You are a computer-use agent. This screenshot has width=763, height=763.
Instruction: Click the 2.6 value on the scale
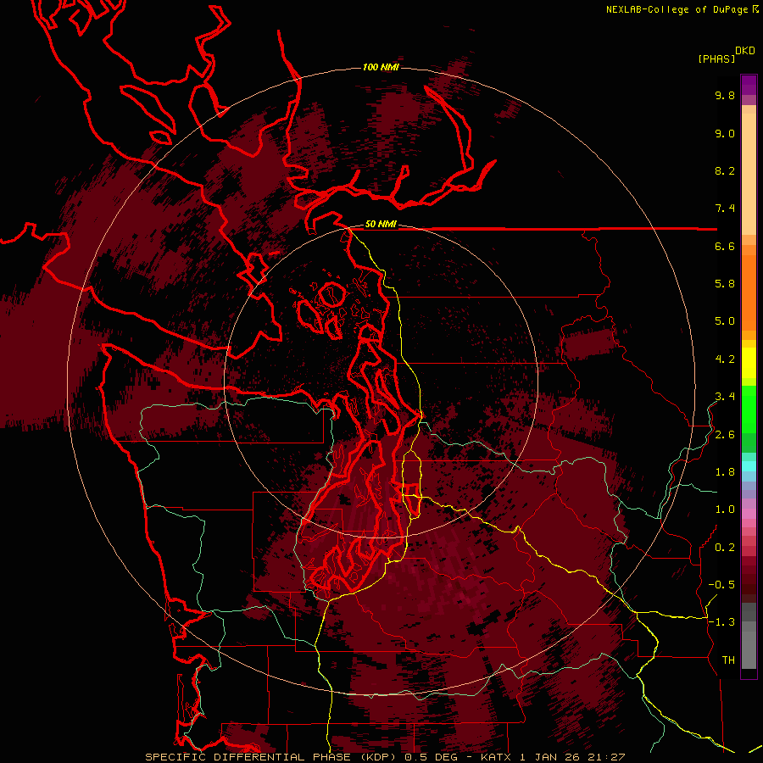[x=725, y=435]
